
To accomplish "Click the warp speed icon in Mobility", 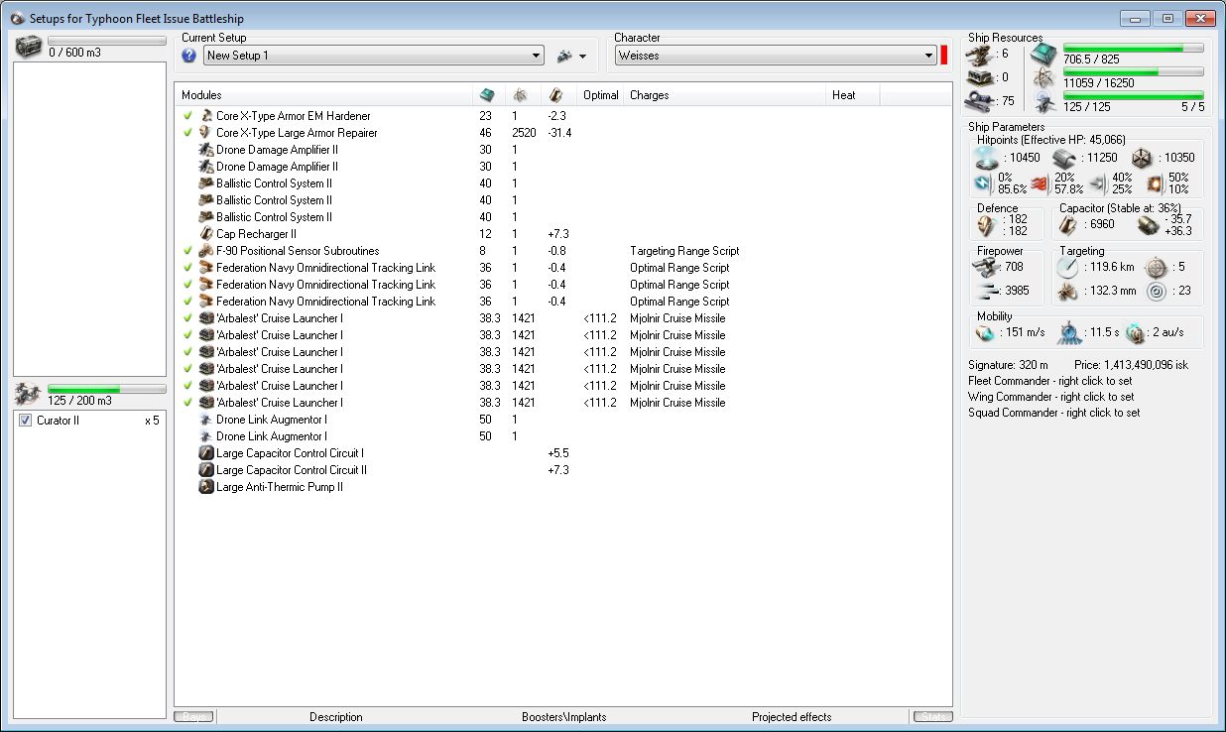I will click(x=1136, y=333).
